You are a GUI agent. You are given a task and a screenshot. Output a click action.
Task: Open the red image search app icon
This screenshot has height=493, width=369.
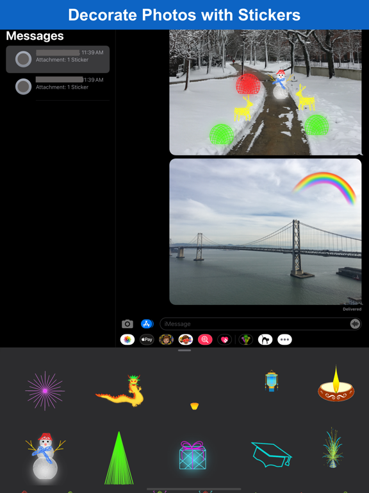tap(205, 340)
